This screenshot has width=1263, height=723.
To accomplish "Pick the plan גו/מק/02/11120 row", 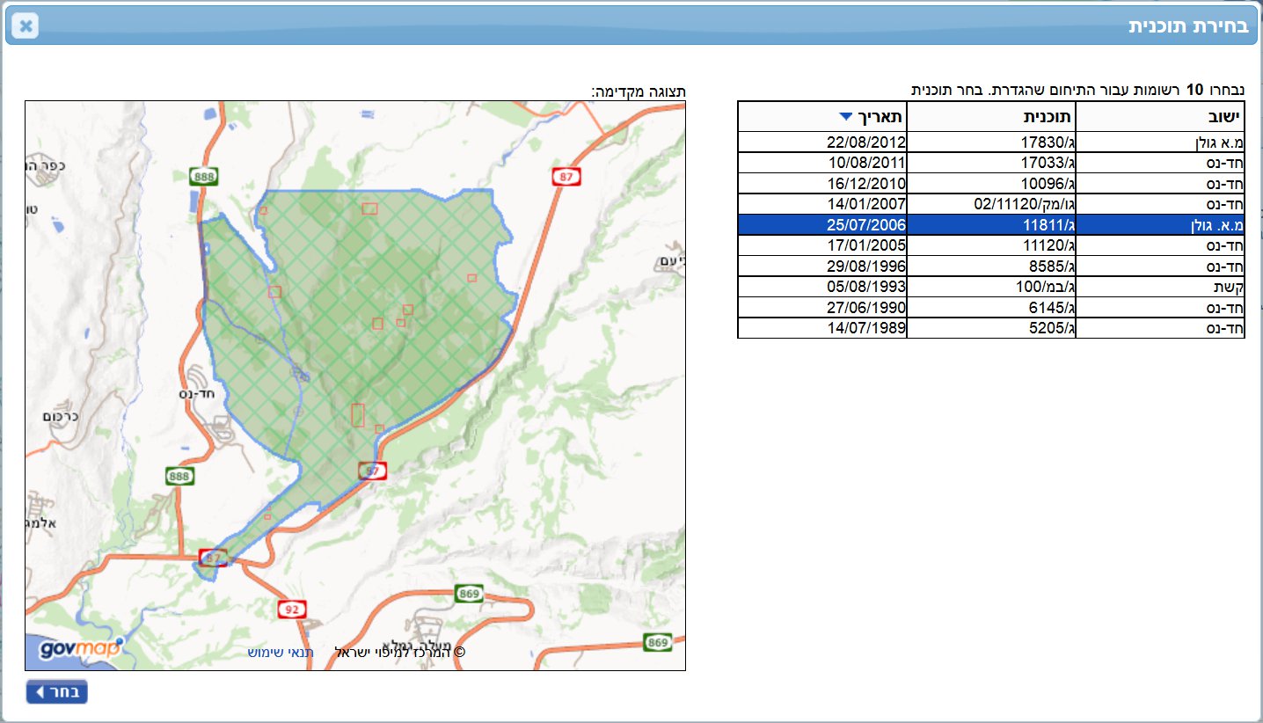I will pyautogui.click(x=990, y=204).
